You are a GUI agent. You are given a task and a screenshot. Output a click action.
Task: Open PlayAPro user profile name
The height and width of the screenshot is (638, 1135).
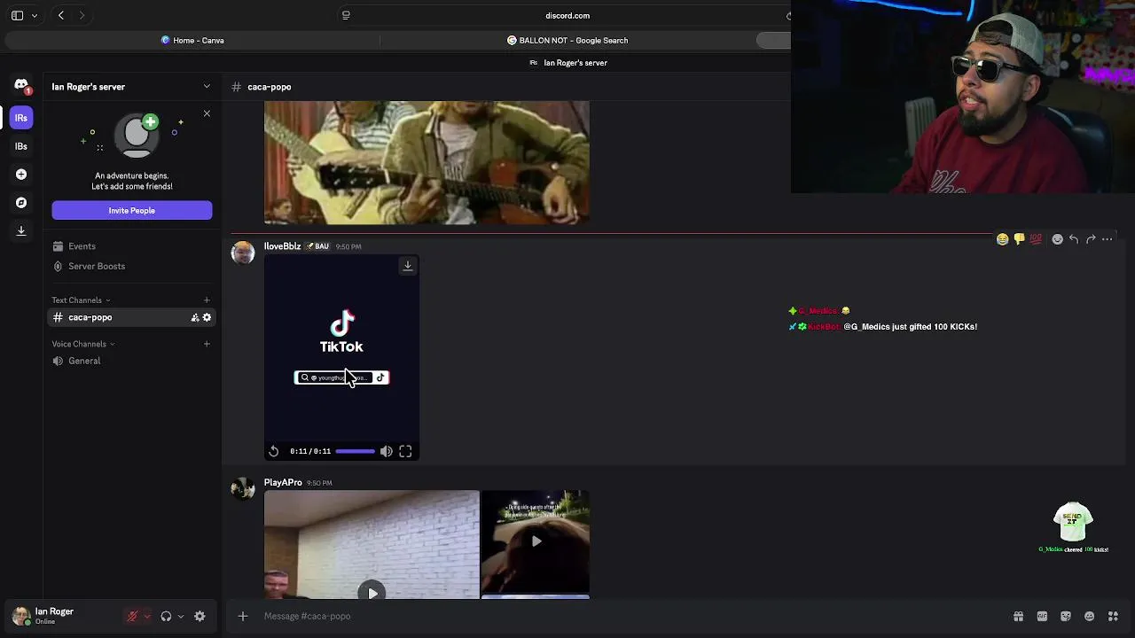tap(283, 483)
